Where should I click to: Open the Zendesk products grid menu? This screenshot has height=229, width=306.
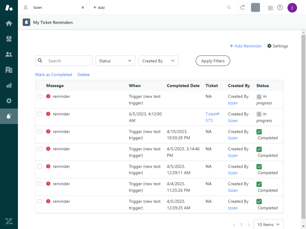pyautogui.click(x=270, y=7)
